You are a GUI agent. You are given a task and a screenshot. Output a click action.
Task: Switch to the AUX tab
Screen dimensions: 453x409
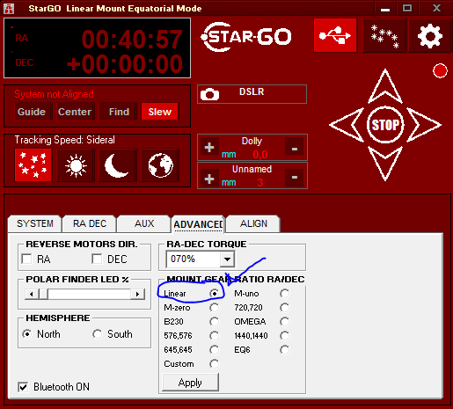tap(144, 223)
